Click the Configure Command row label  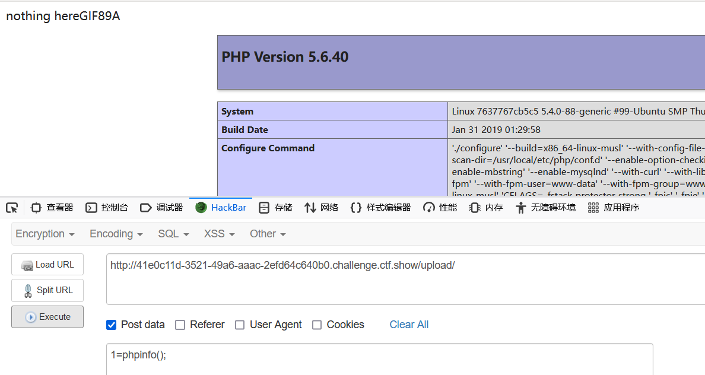tap(268, 148)
